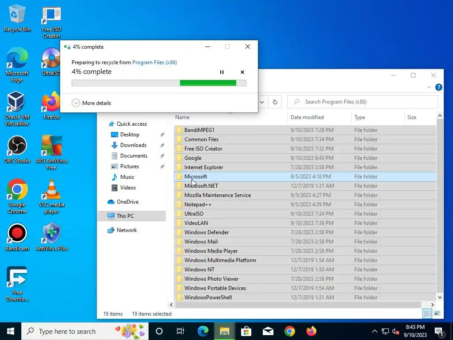Expand More details in progress dialog
This screenshot has width=453, height=340.
click(x=91, y=103)
